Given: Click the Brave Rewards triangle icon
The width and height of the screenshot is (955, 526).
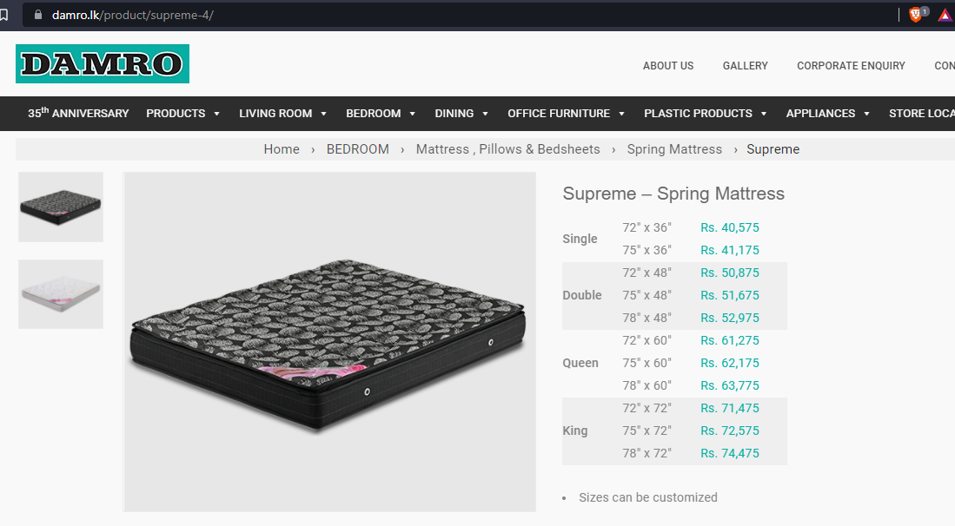Looking at the screenshot, I should pyautogui.click(x=945, y=16).
